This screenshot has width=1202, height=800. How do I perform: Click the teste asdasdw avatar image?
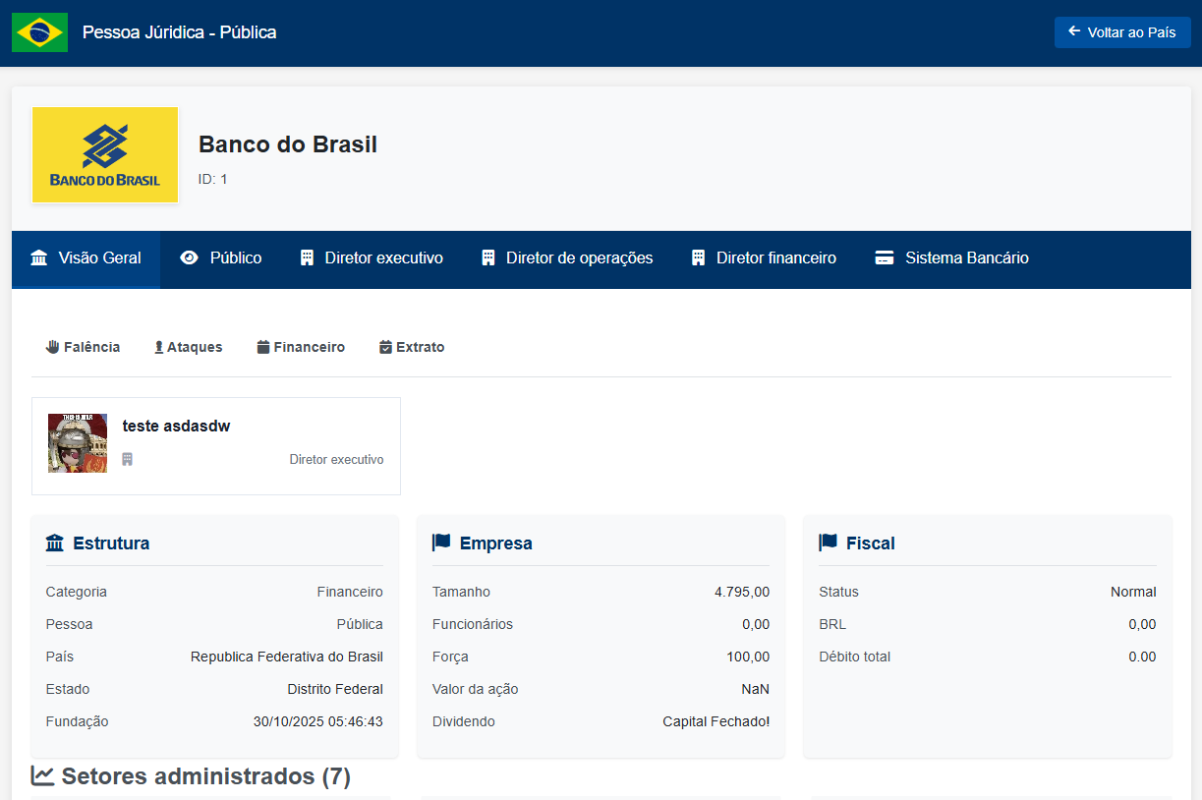click(78, 443)
